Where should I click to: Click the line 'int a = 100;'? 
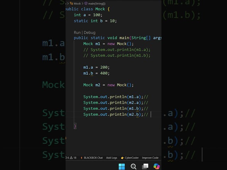click(88, 15)
